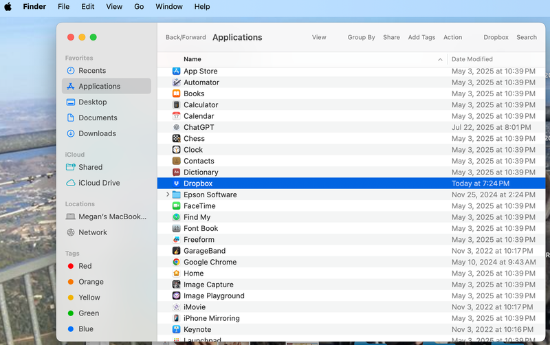Select the Calendar app icon

coord(177,116)
